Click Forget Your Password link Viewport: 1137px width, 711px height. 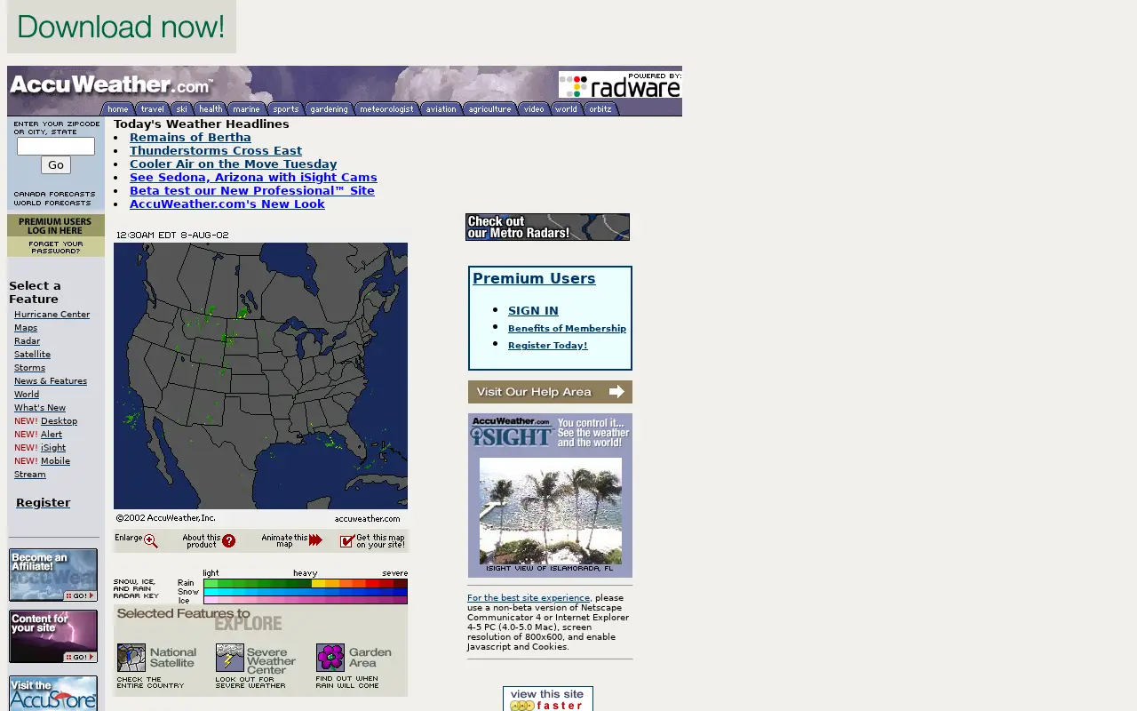[55, 247]
